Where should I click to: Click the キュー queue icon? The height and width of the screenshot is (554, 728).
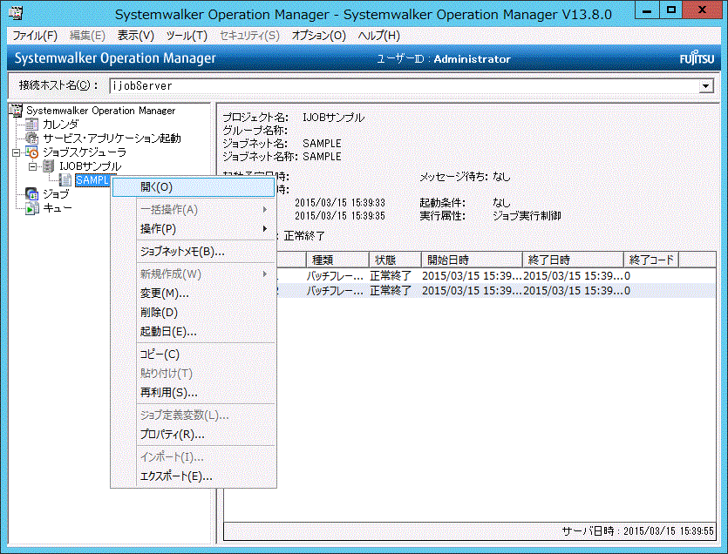(31, 208)
